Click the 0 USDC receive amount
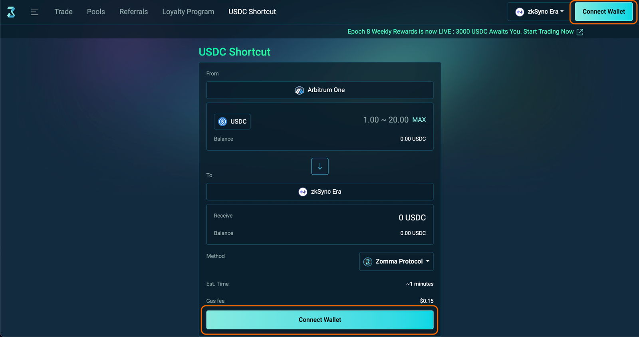Image resolution: width=639 pixels, height=337 pixels. tap(412, 218)
